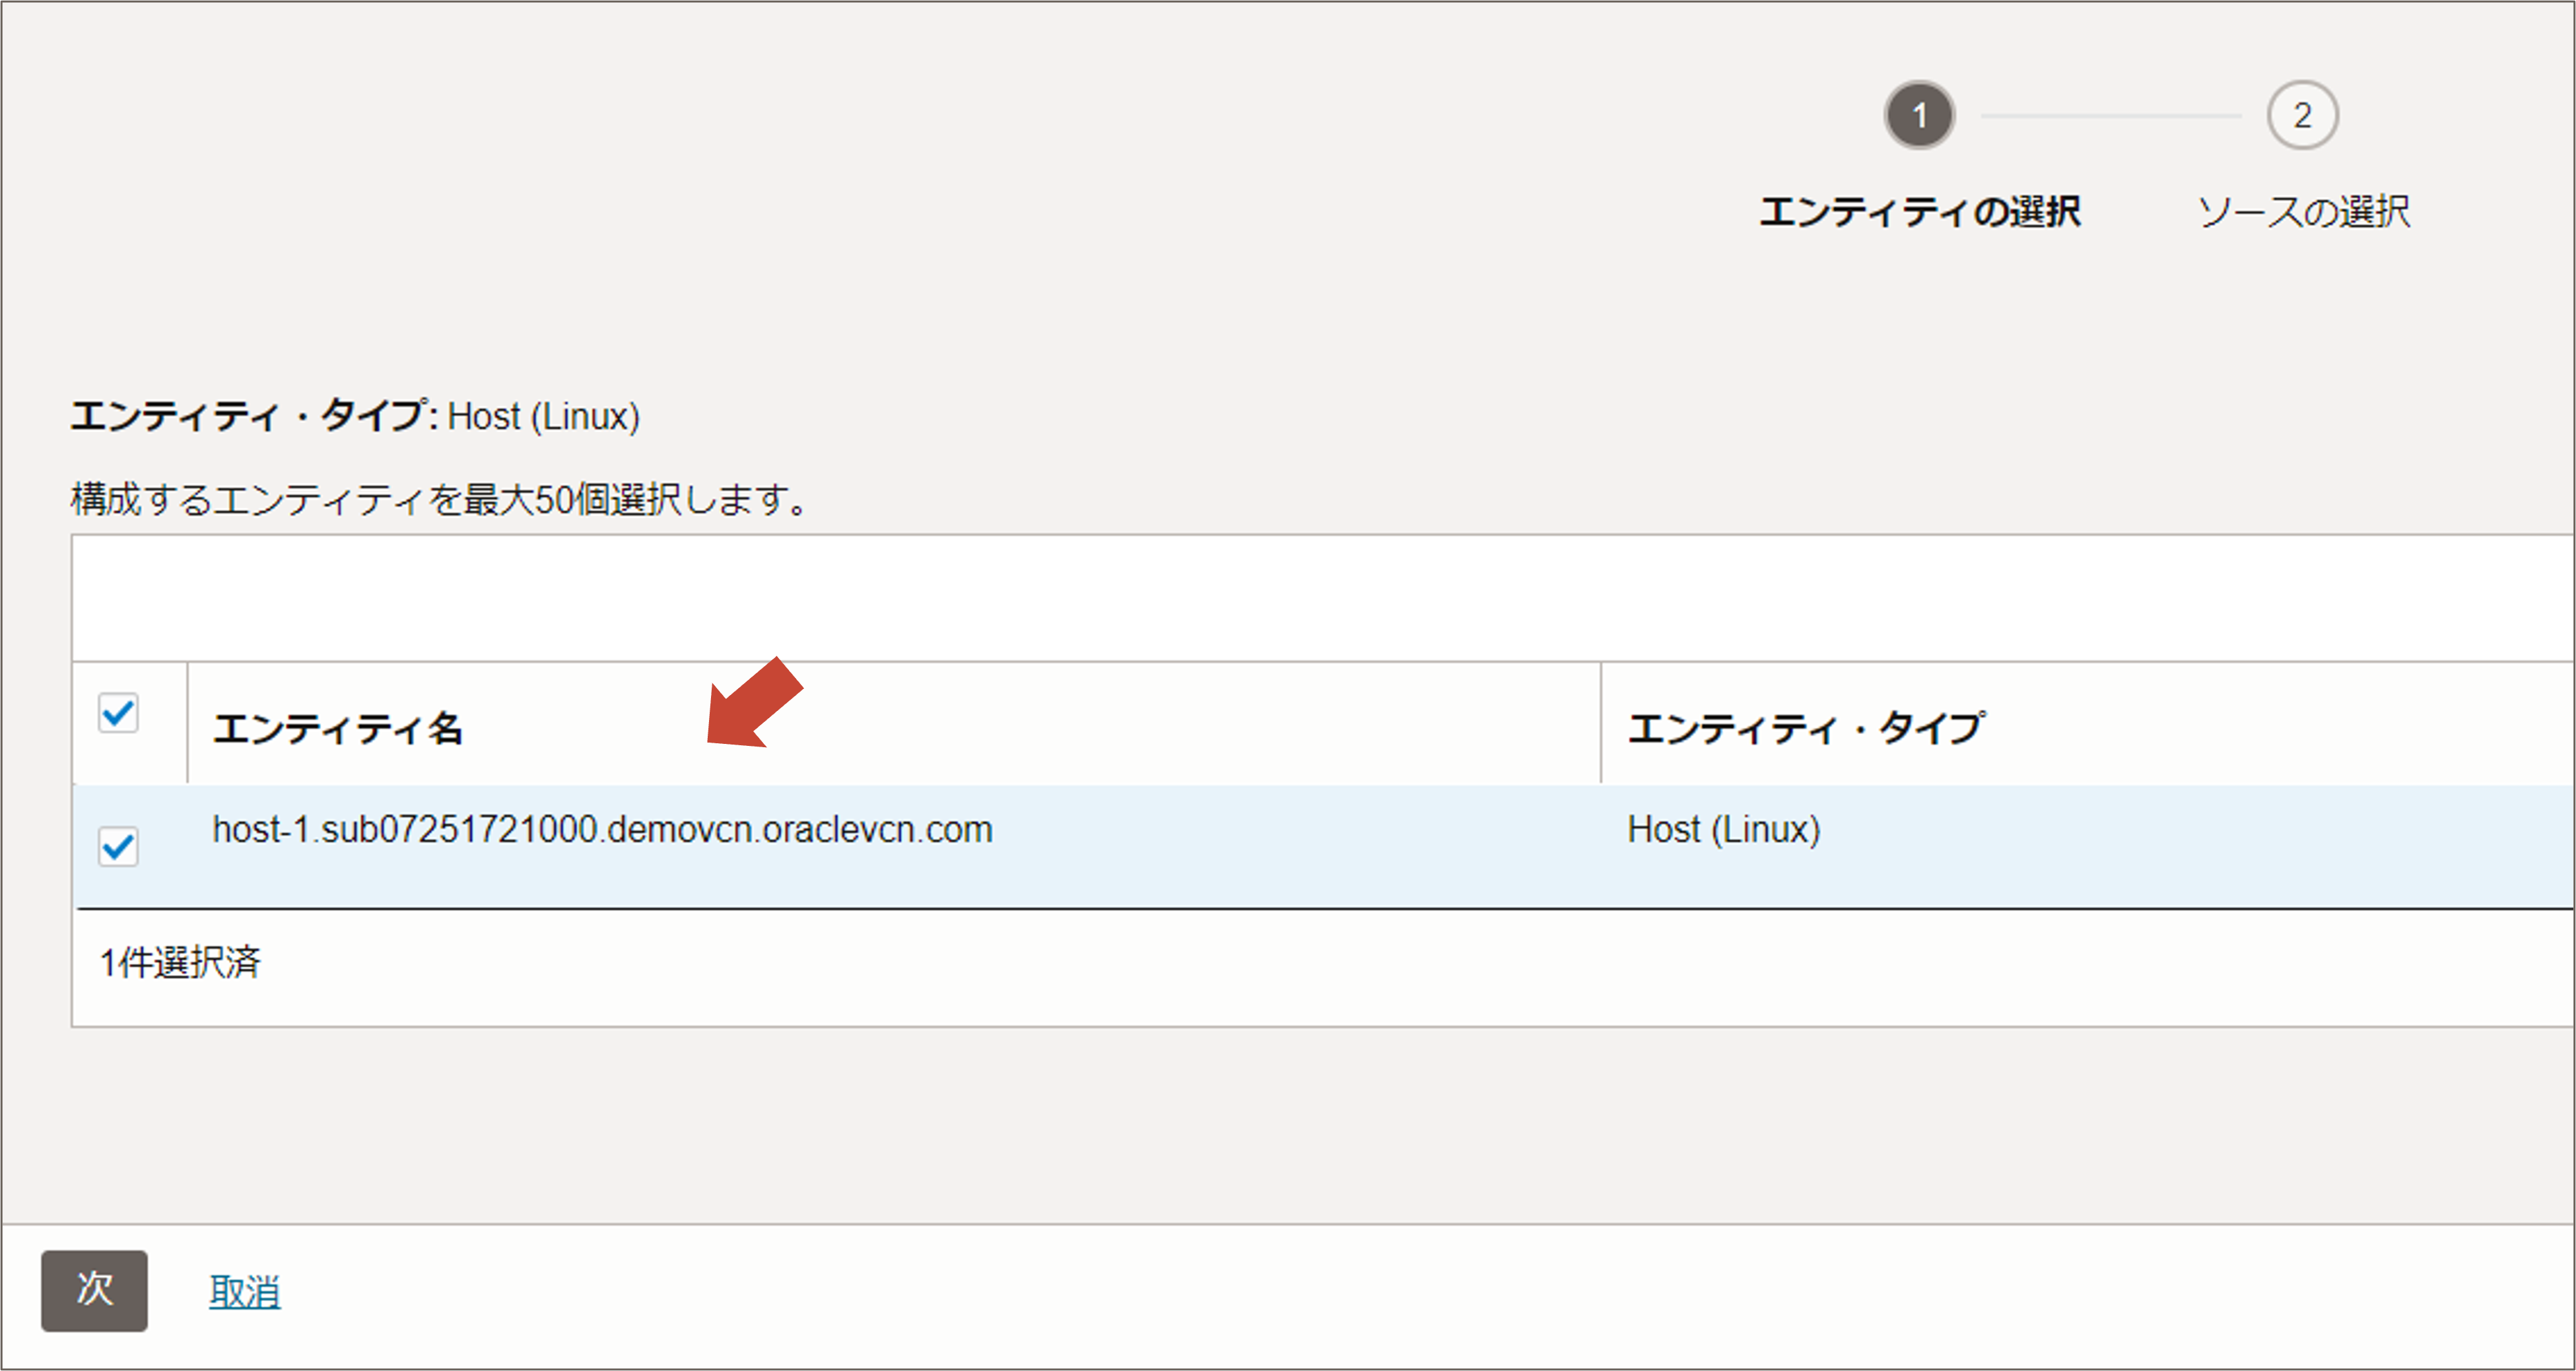Click the 取消 cancel link
Image resolution: width=2576 pixels, height=1371 pixels.
[x=244, y=1291]
